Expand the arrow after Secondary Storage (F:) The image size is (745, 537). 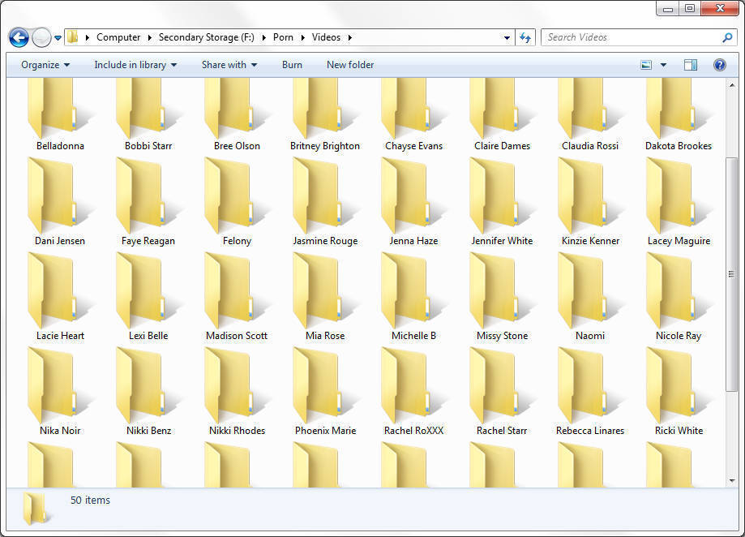click(x=263, y=37)
